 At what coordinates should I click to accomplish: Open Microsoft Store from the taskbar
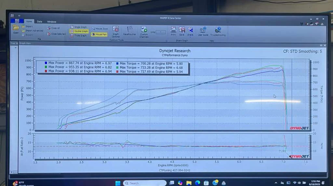click(206, 183)
